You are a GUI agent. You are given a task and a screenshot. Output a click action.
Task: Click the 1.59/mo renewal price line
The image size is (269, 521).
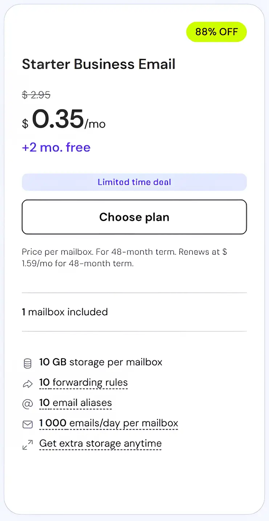[x=78, y=263]
